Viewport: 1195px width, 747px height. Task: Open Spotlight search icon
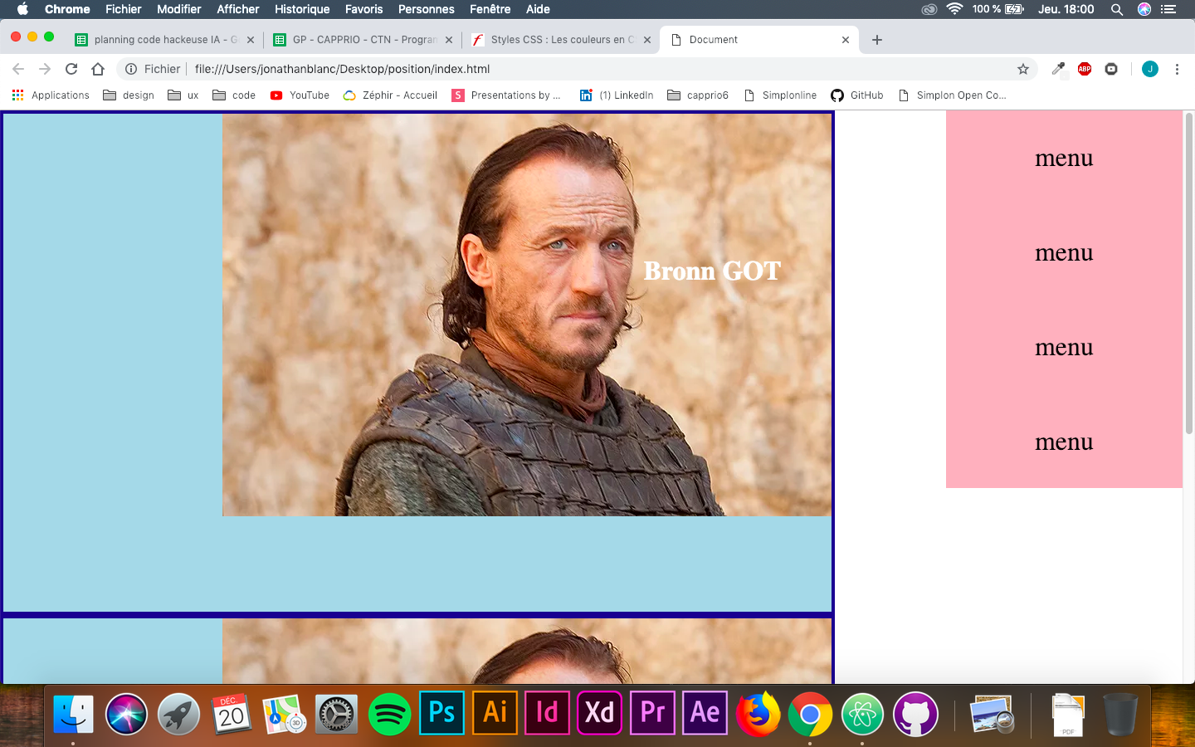click(1117, 9)
